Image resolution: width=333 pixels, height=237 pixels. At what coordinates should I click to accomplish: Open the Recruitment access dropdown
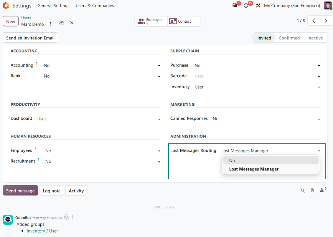point(103,161)
